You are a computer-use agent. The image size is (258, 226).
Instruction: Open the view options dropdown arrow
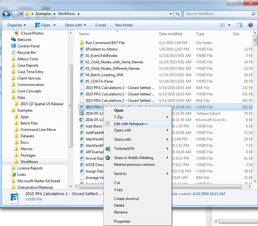(x=229, y=25)
